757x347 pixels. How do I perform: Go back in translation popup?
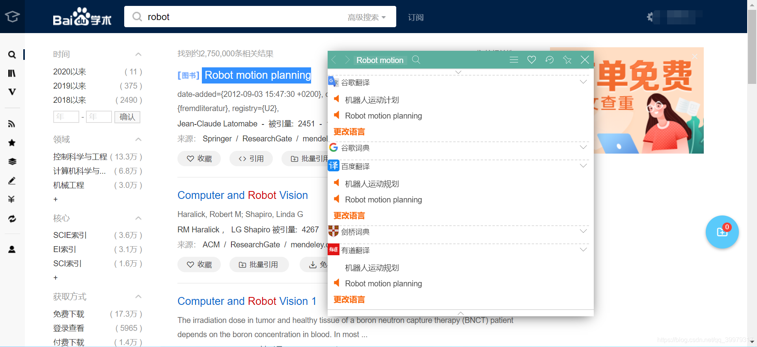point(334,60)
